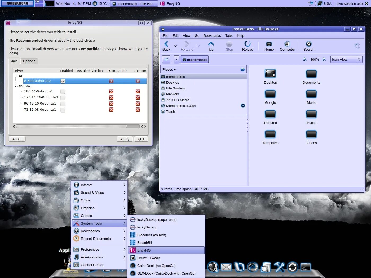
Task: Enable the 96.43.10-0ubuntu1 driver checkbox
Action: [x=63, y=104]
